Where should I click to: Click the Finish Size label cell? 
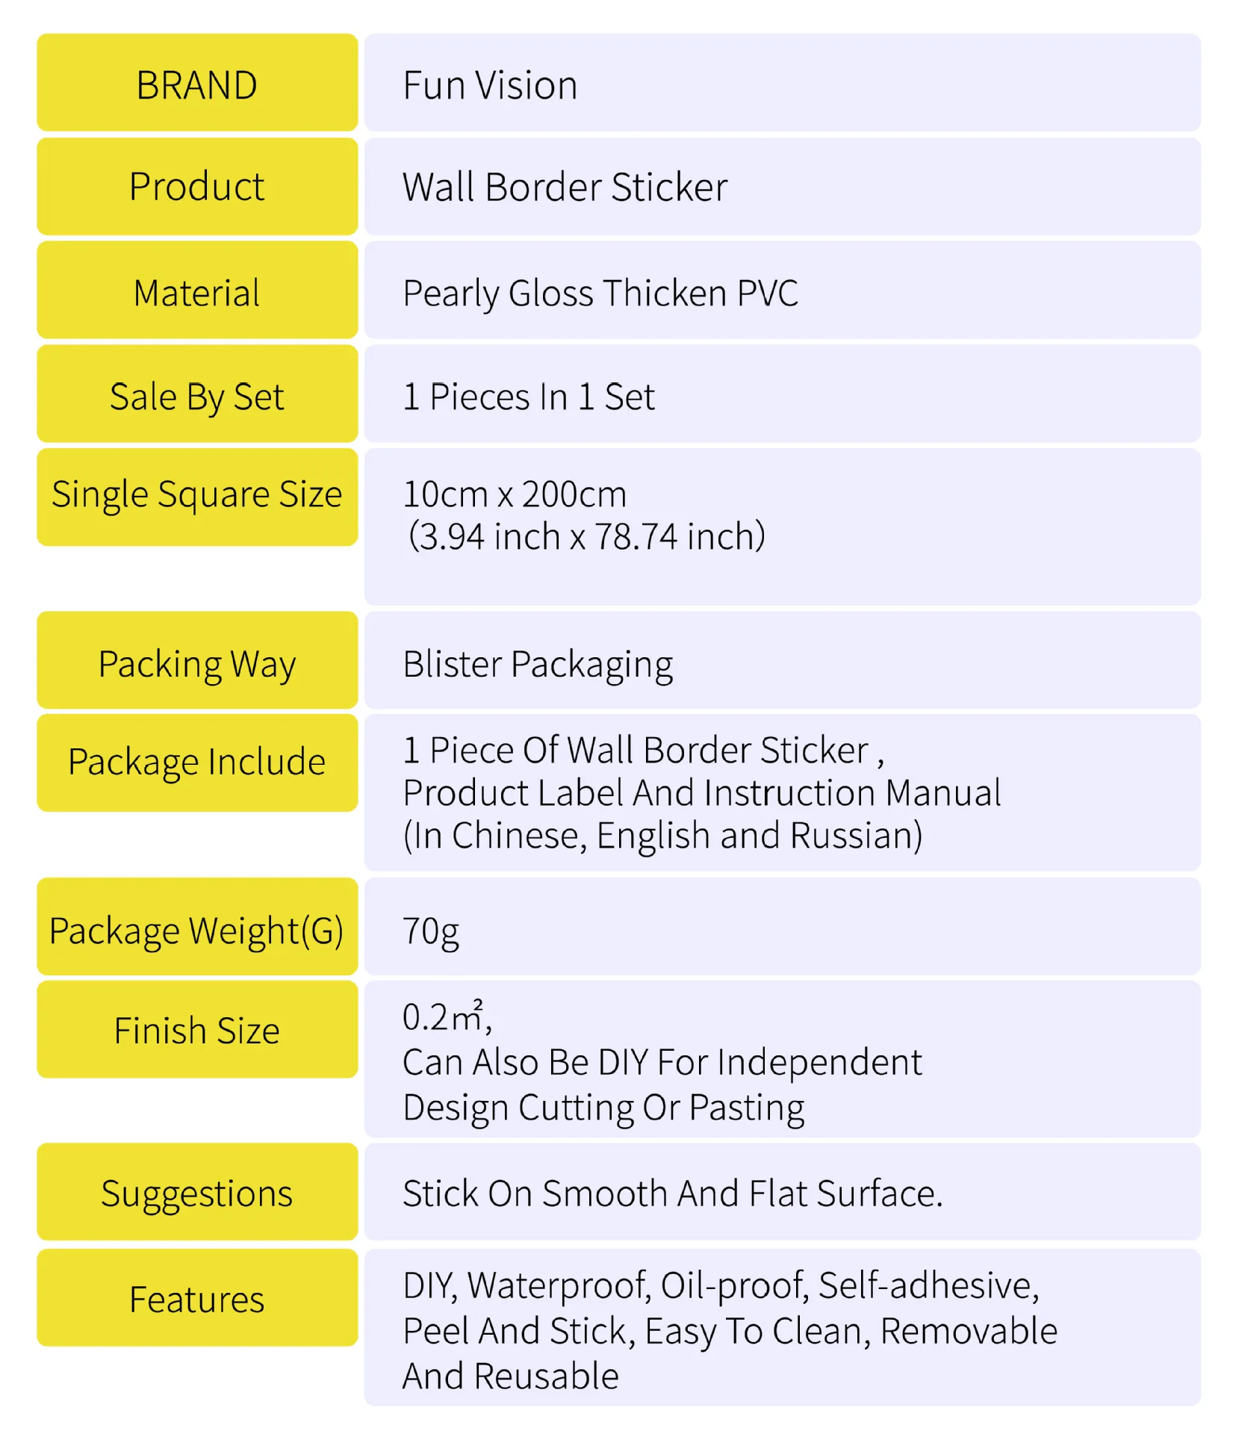pos(197,1029)
